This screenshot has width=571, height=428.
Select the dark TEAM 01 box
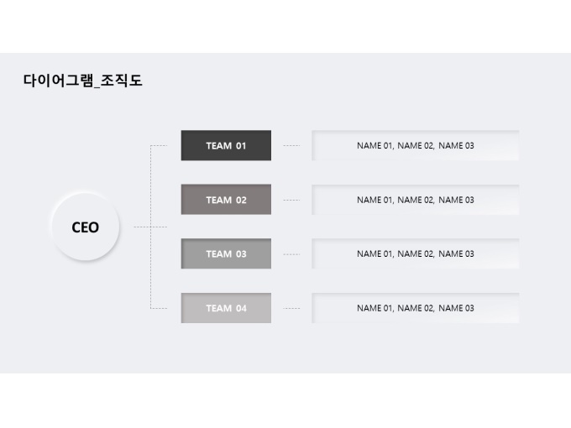(x=226, y=145)
